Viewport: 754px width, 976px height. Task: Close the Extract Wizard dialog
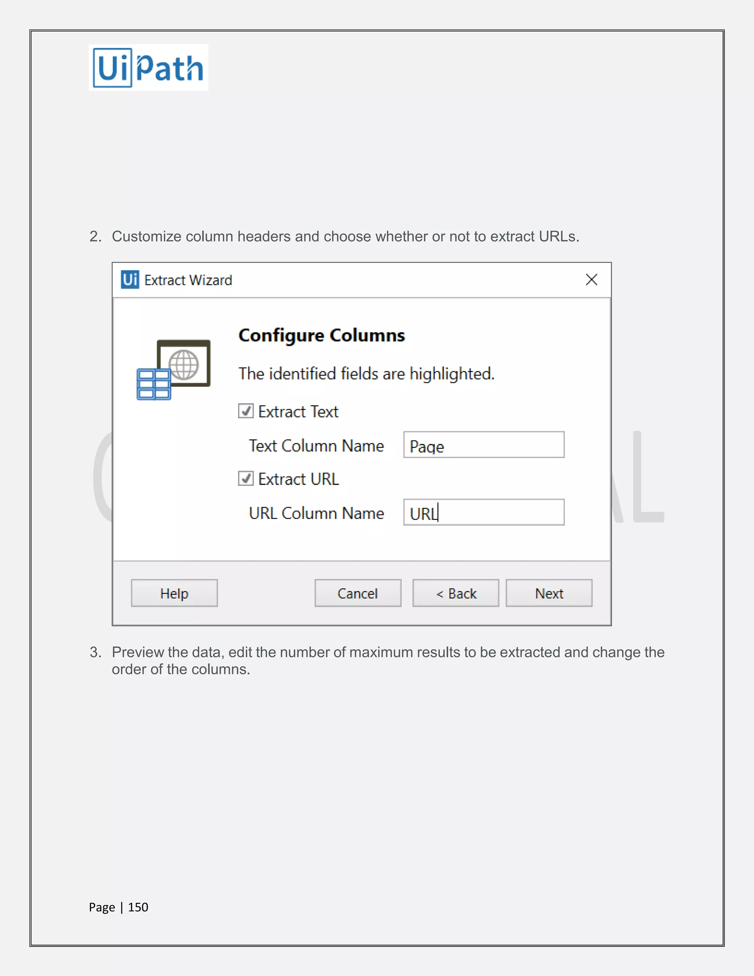[591, 280]
